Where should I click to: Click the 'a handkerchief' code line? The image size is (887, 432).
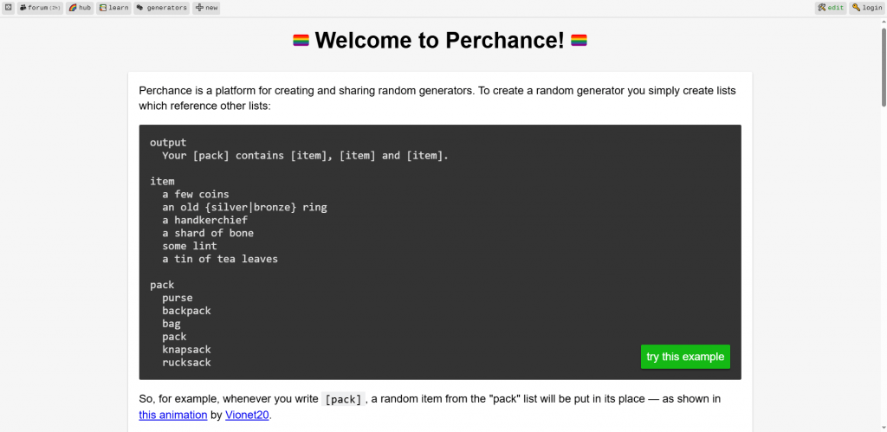coord(204,220)
